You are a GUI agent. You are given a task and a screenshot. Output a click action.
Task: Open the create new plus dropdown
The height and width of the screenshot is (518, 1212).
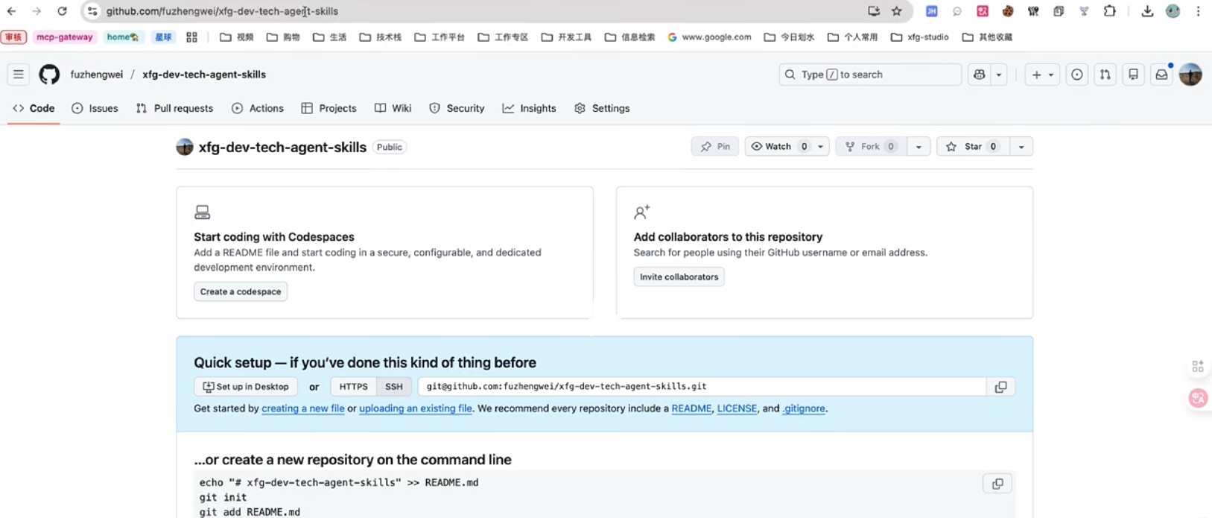point(1042,75)
